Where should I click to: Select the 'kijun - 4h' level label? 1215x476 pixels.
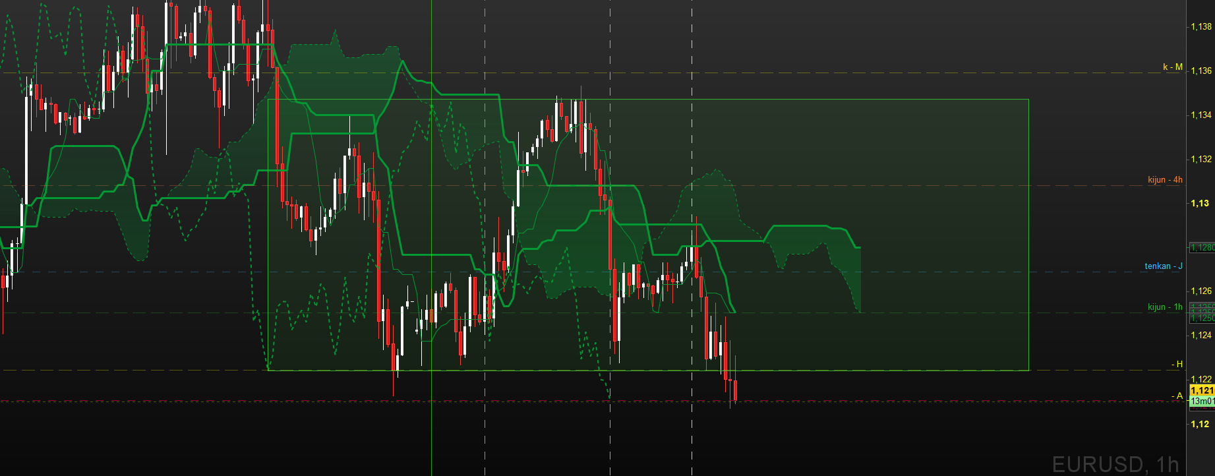pyautogui.click(x=1165, y=180)
